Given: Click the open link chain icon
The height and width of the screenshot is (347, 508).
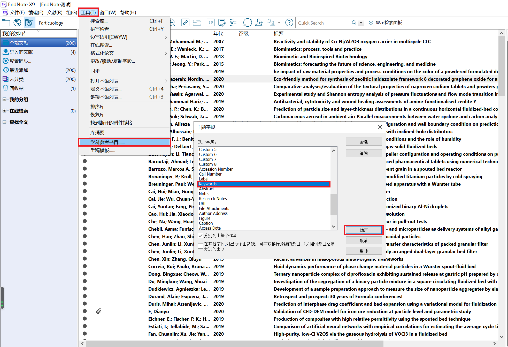Looking at the screenshot, I should click(185, 23).
